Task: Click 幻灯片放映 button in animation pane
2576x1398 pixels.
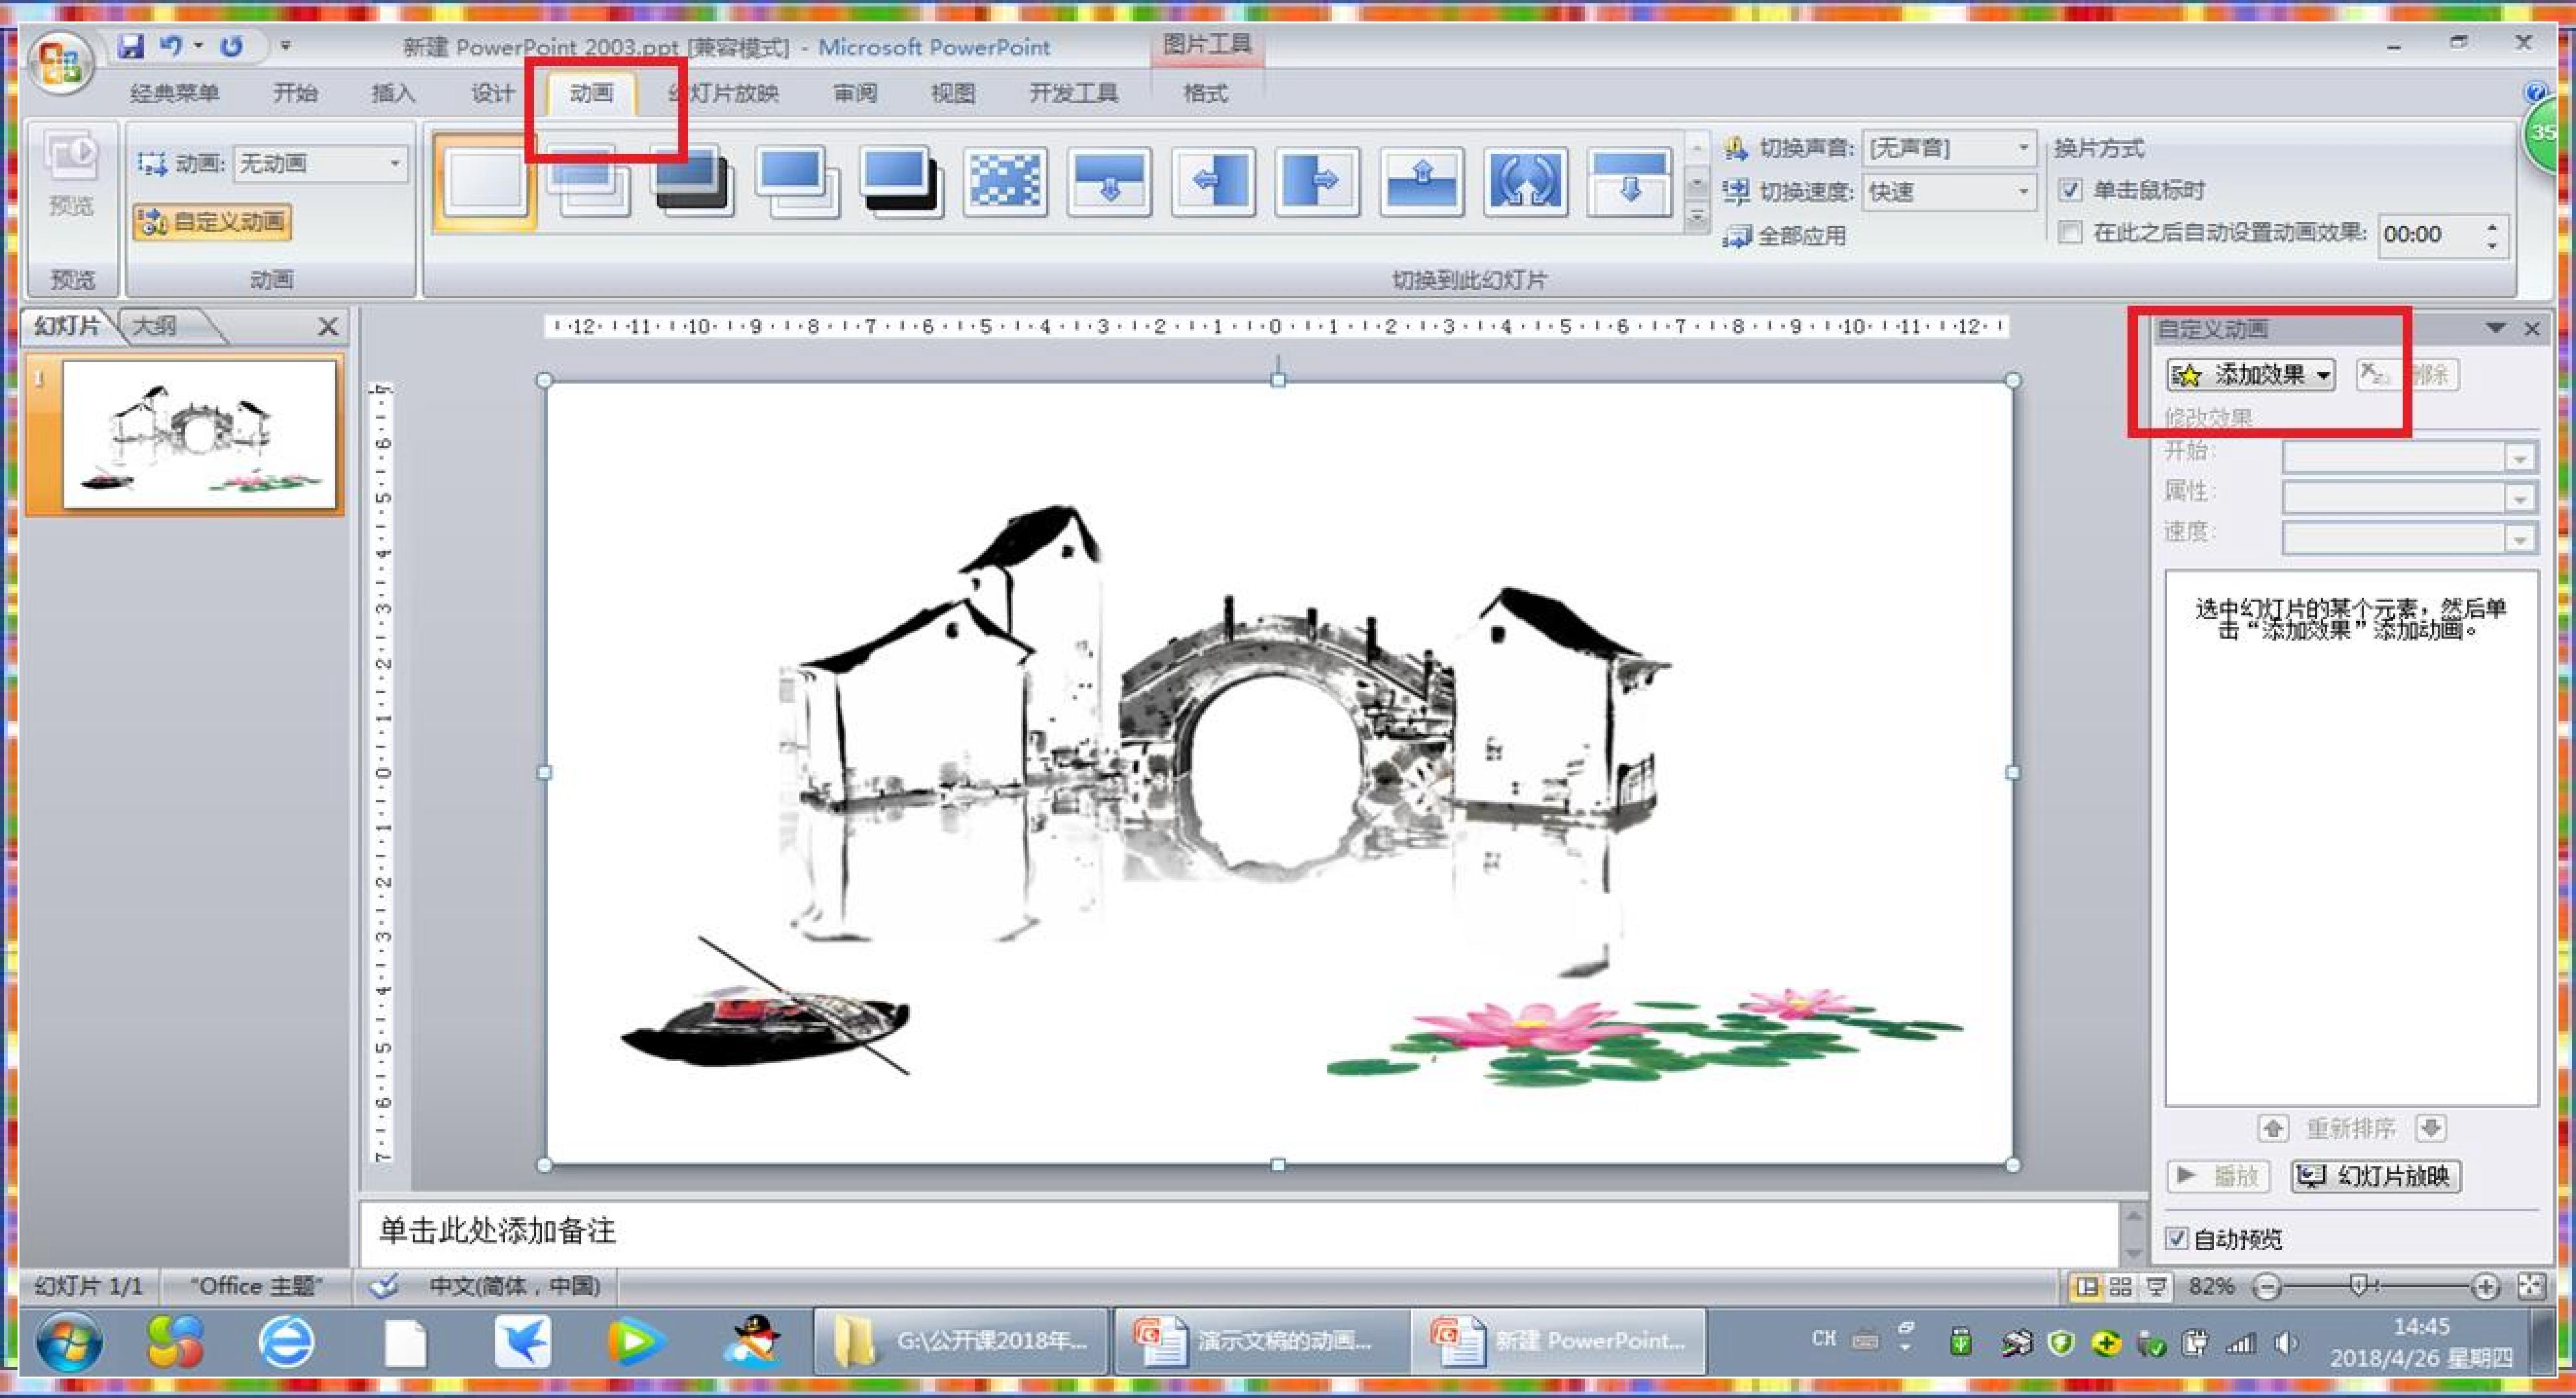Action: 2376,1176
